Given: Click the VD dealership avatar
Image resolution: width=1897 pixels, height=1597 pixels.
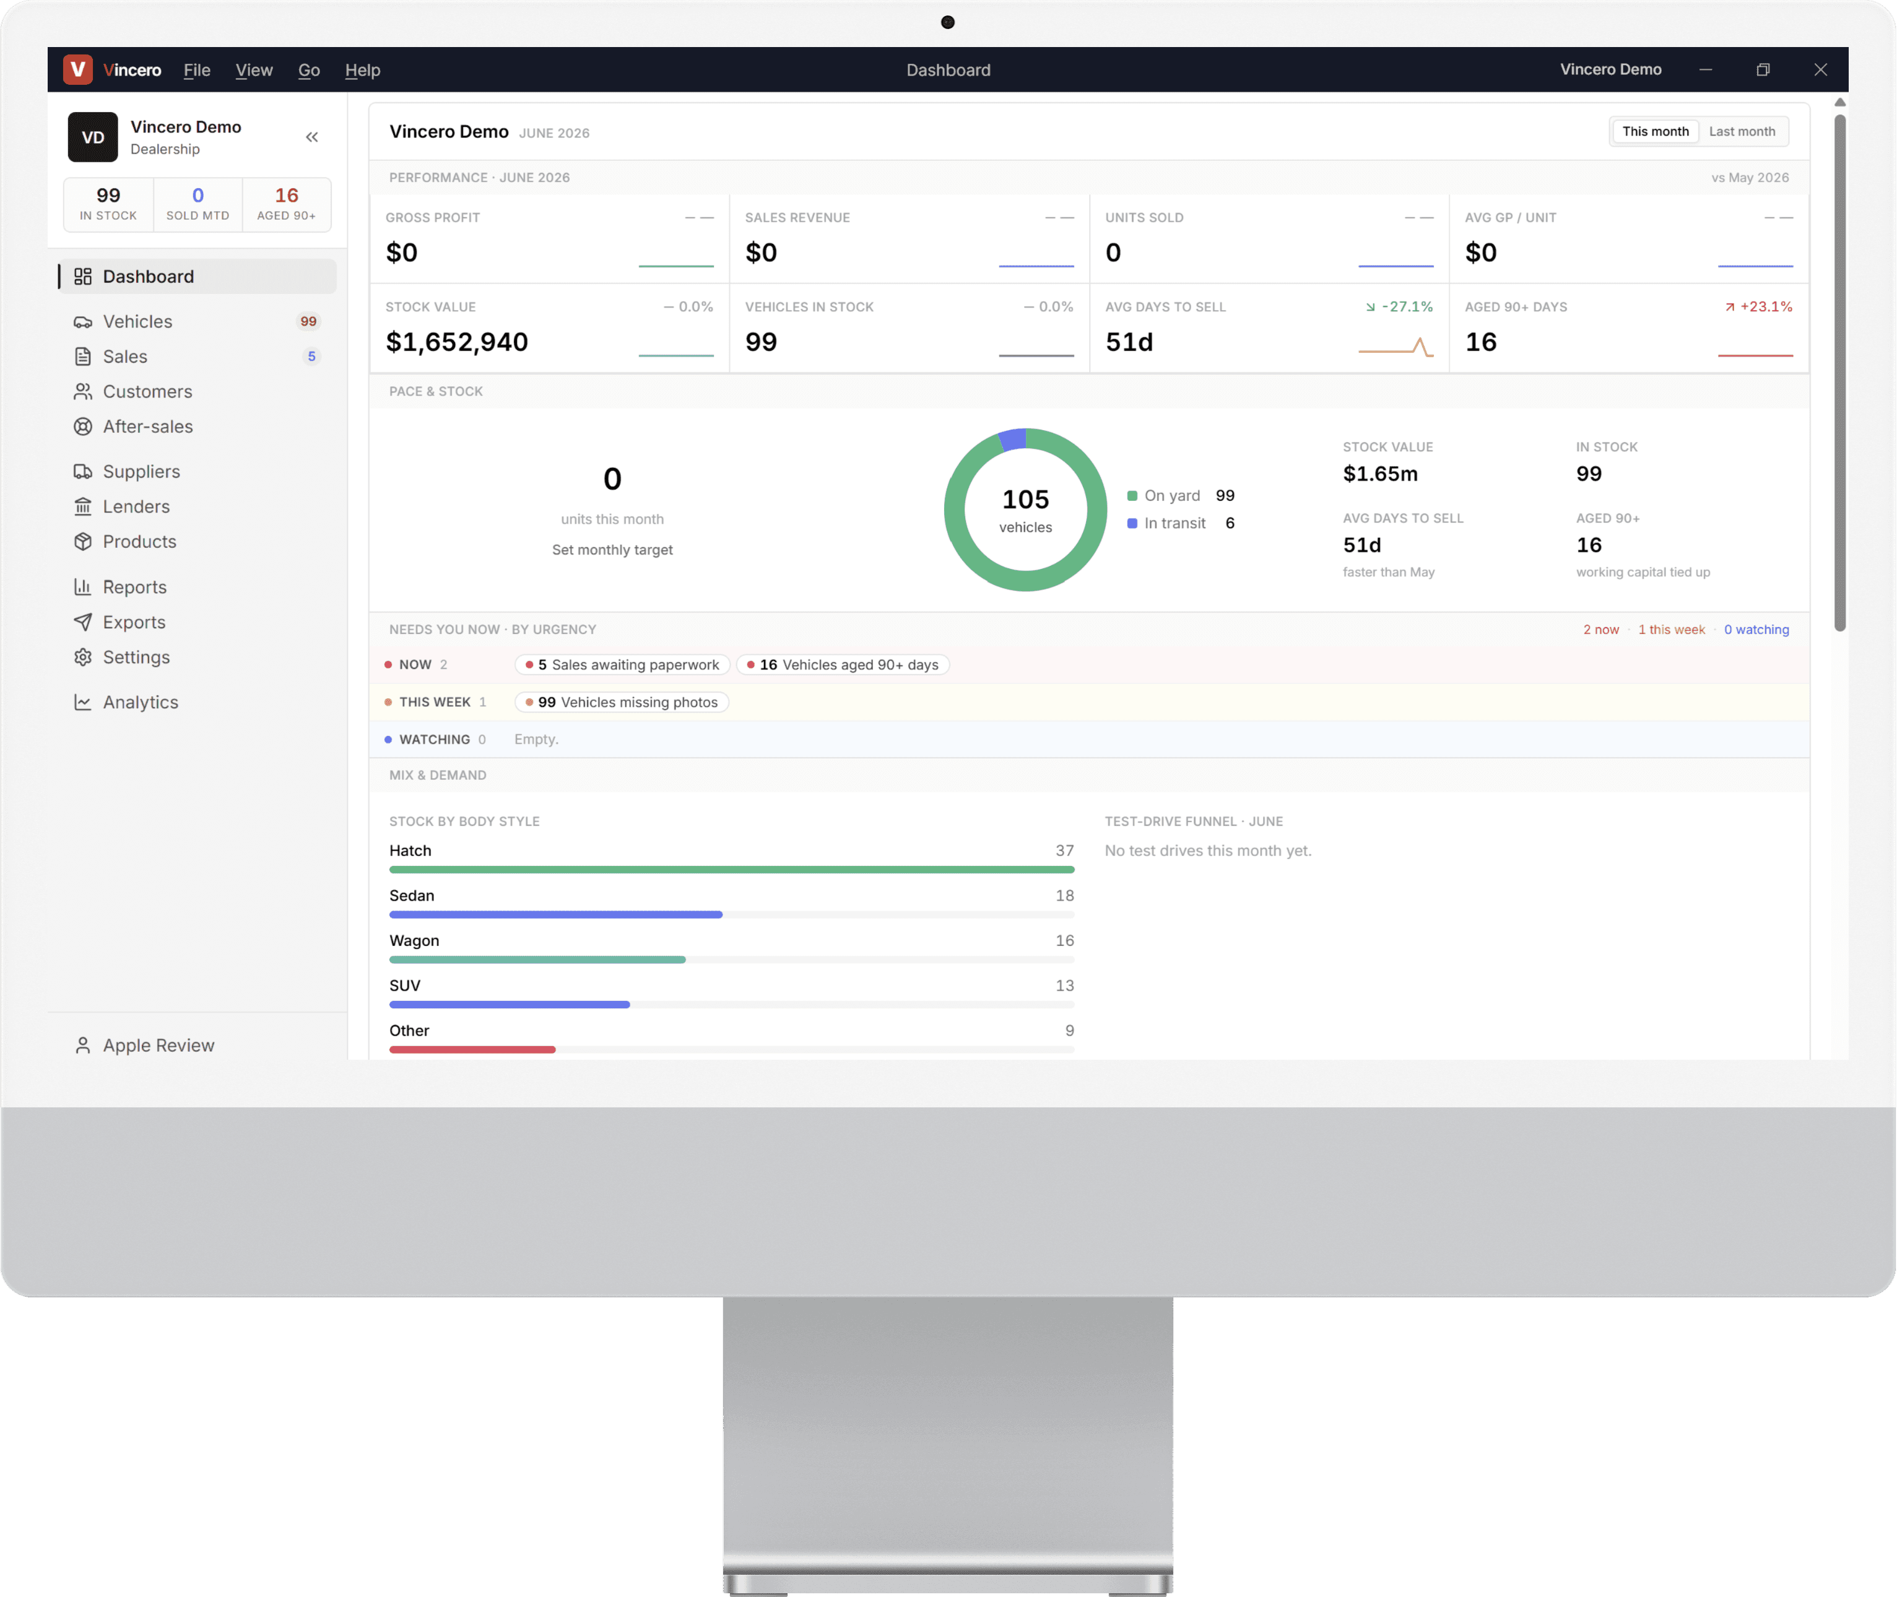Looking at the screenshot, I should tap(92, 137).
